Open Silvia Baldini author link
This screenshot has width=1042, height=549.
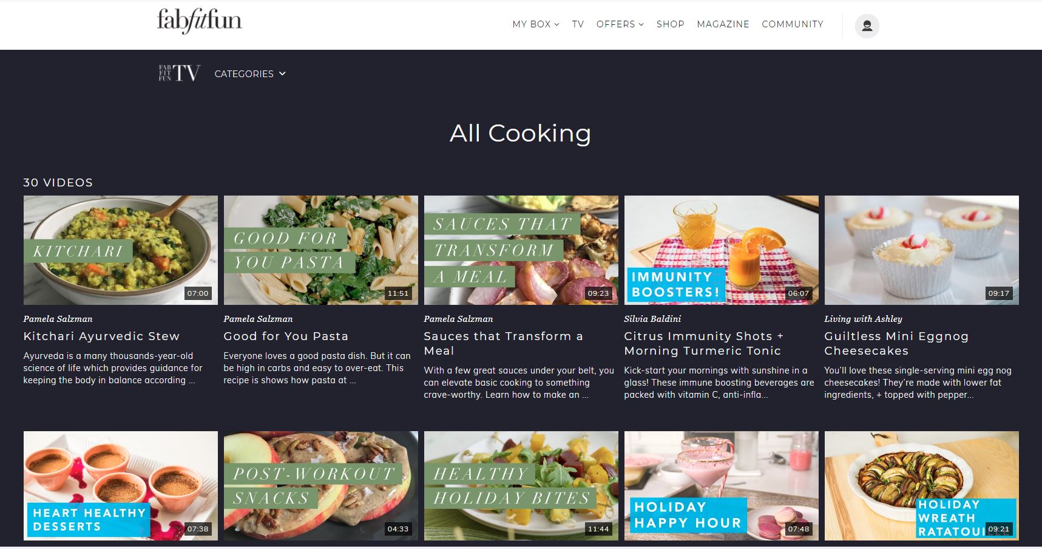pos(652,319)
